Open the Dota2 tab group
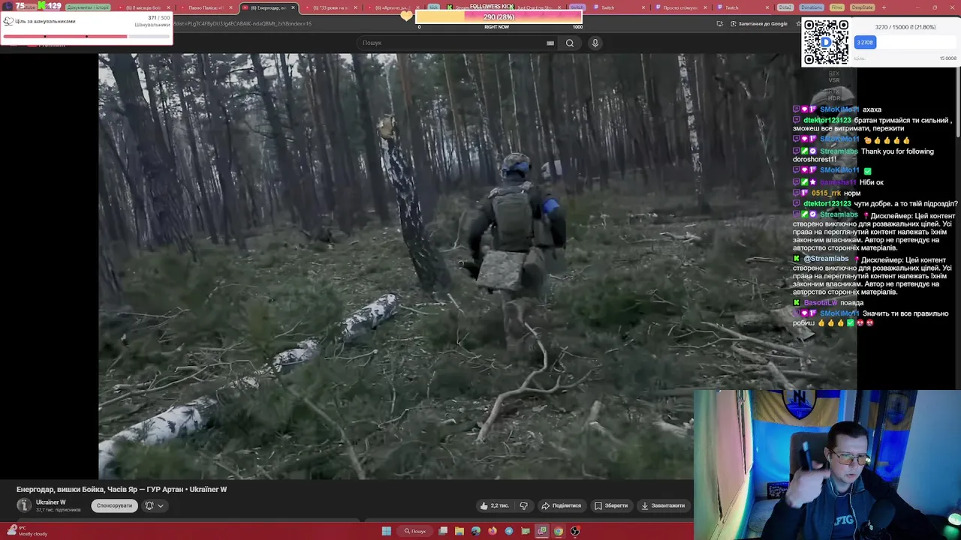The width and height of the screenshot is (961, 540). pyautogui.click(x=785, y=7)
